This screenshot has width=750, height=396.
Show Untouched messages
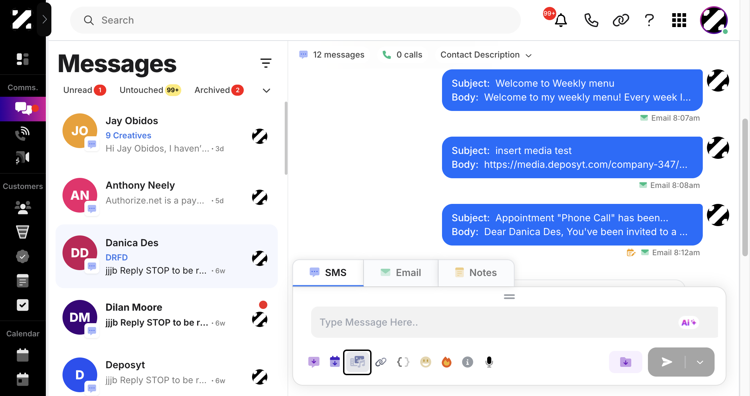coord(150,90)
